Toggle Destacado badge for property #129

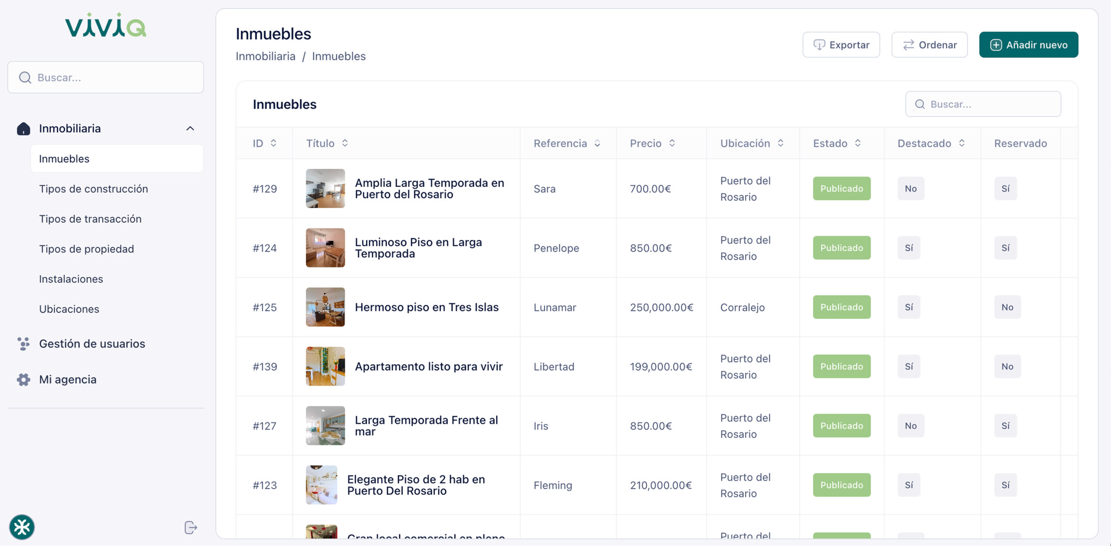(910, 189)
